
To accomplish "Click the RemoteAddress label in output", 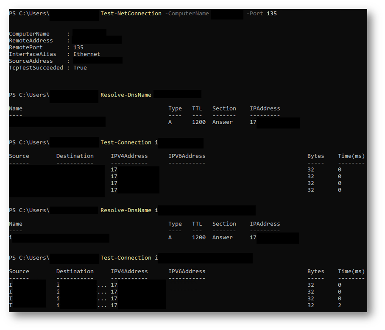I will point(31,41).
